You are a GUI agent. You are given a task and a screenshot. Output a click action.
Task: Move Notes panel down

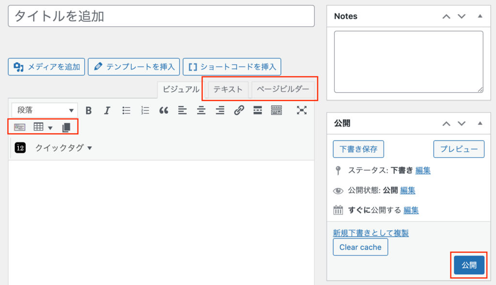(x=462, y=16)
